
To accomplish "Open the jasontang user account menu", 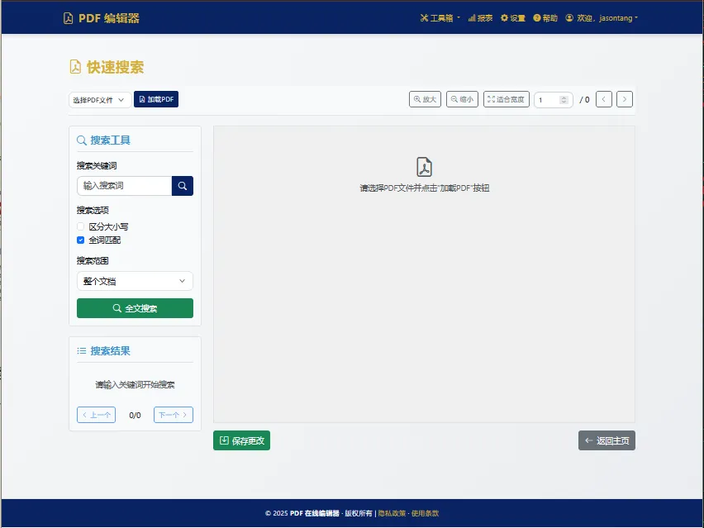I will (x=602, y=18).
